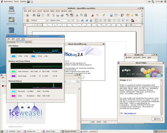Send document as e-mail icon
Image resolution: width=167 pixels, height=133 pixels.
pyautogui.click(x=43, y=15)
